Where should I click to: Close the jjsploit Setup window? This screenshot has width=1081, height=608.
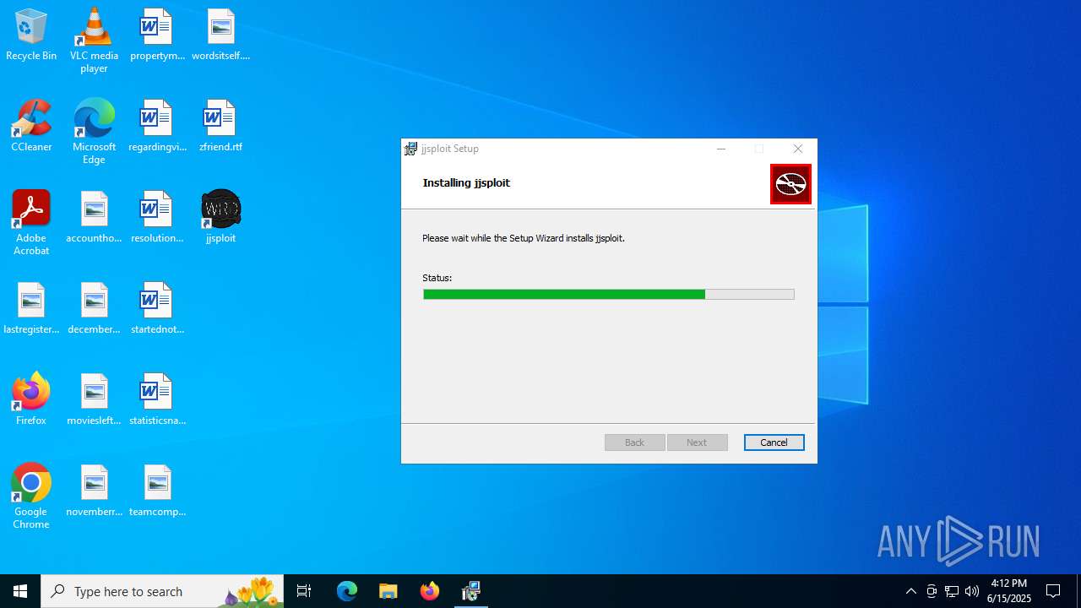pos(798,149)
